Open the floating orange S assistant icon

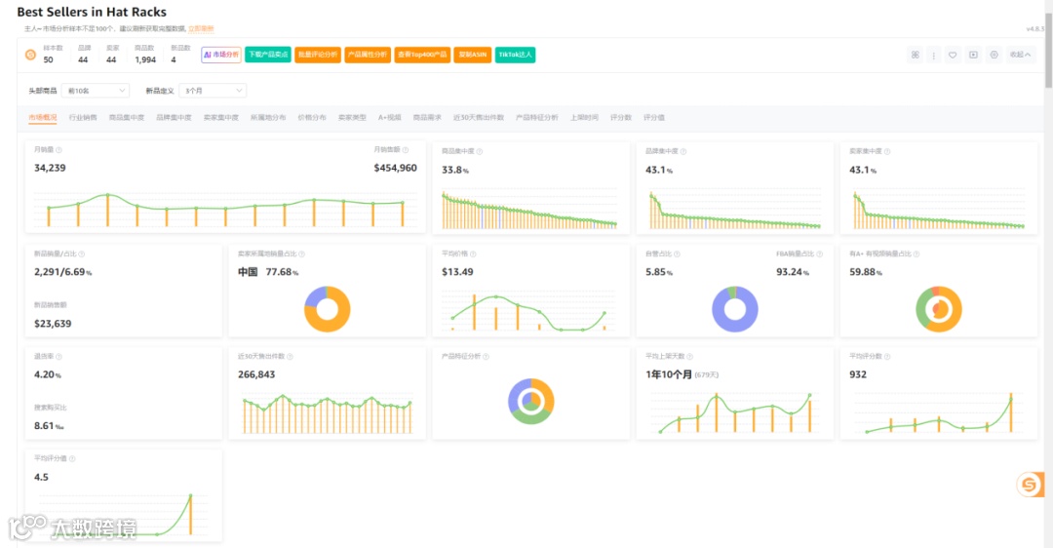coord(1029,485)
